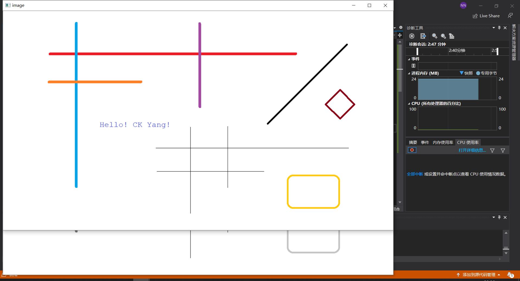Click the Hello! CK Yang! text
The width and height of the screenshot is (520, 281).
[x=135, y=125]
